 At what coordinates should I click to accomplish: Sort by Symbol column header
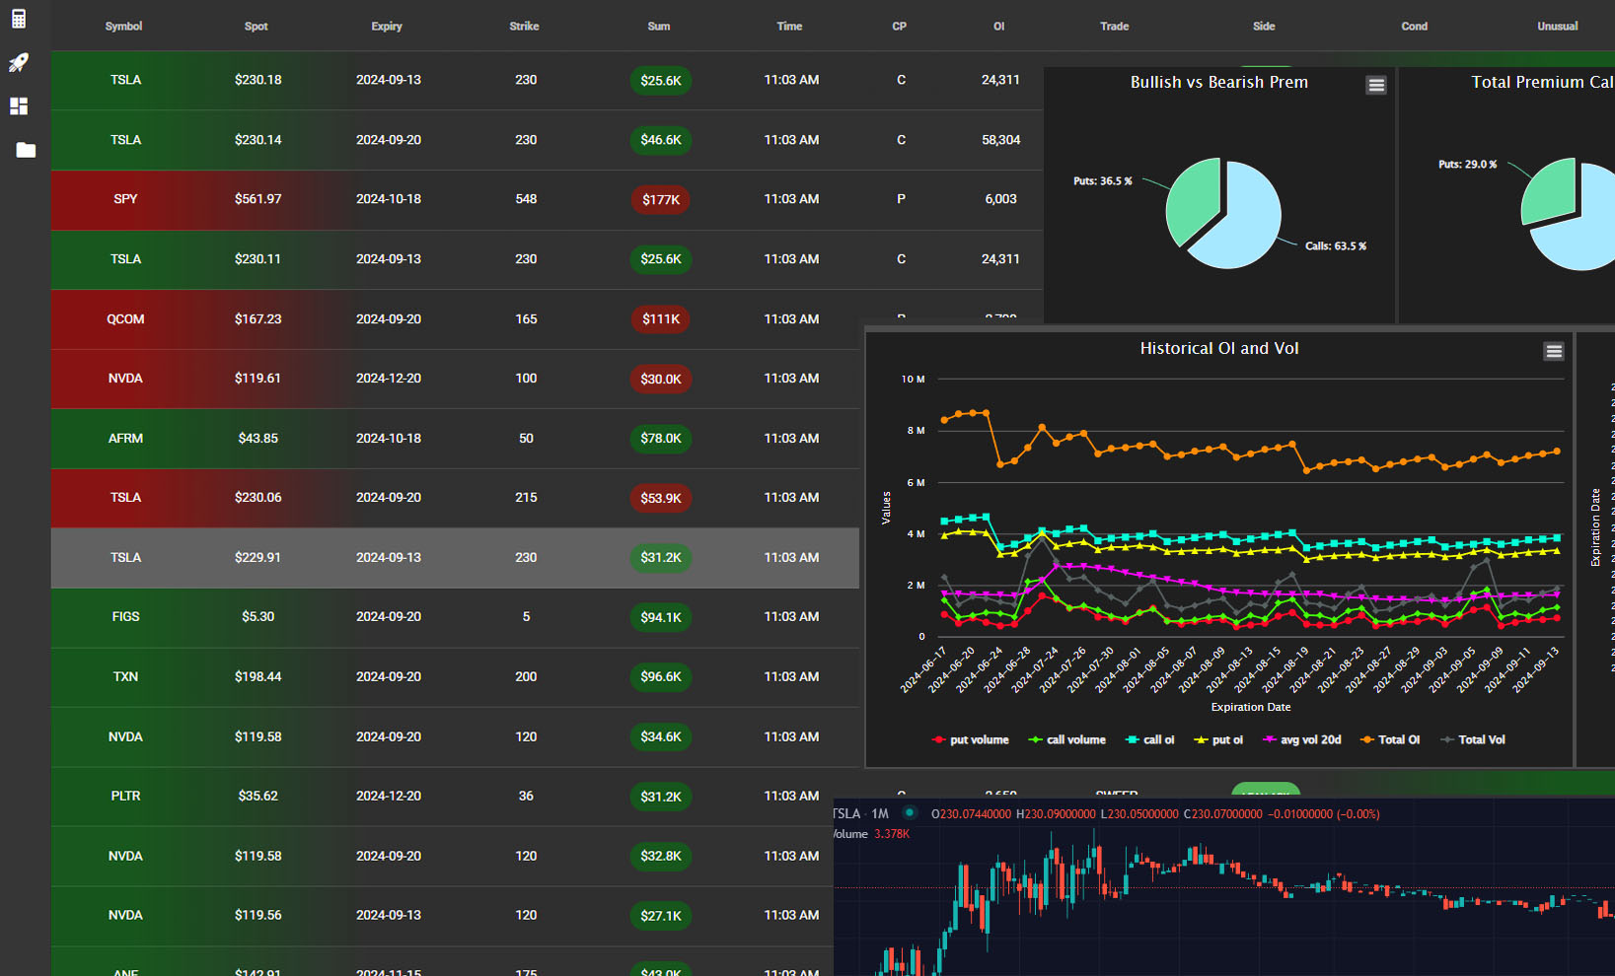click(x=123, y=27)
